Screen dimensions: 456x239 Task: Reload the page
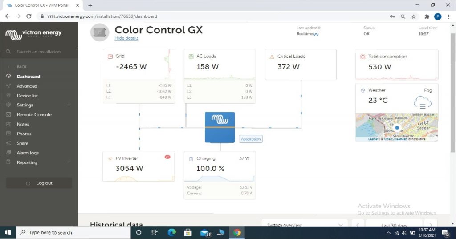pos(28,16)
